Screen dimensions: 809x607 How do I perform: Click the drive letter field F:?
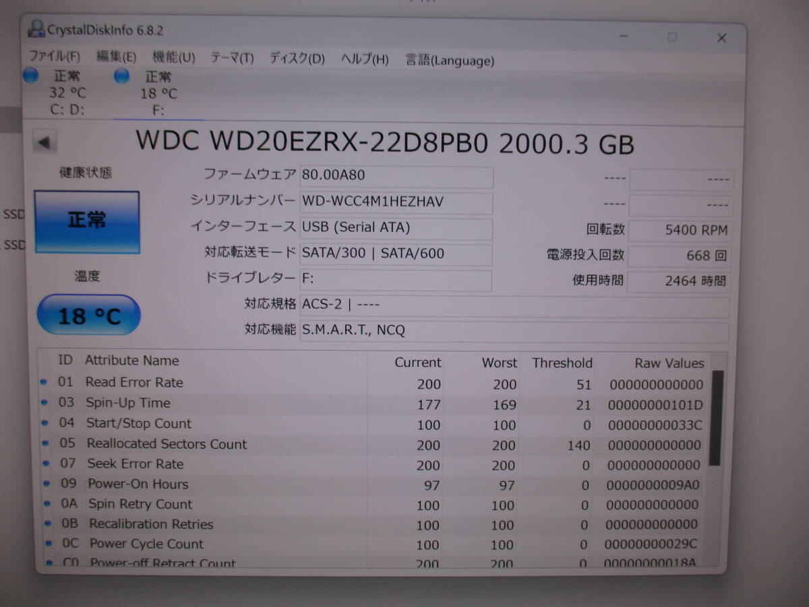pyautogui.click(x=396, y=280)
